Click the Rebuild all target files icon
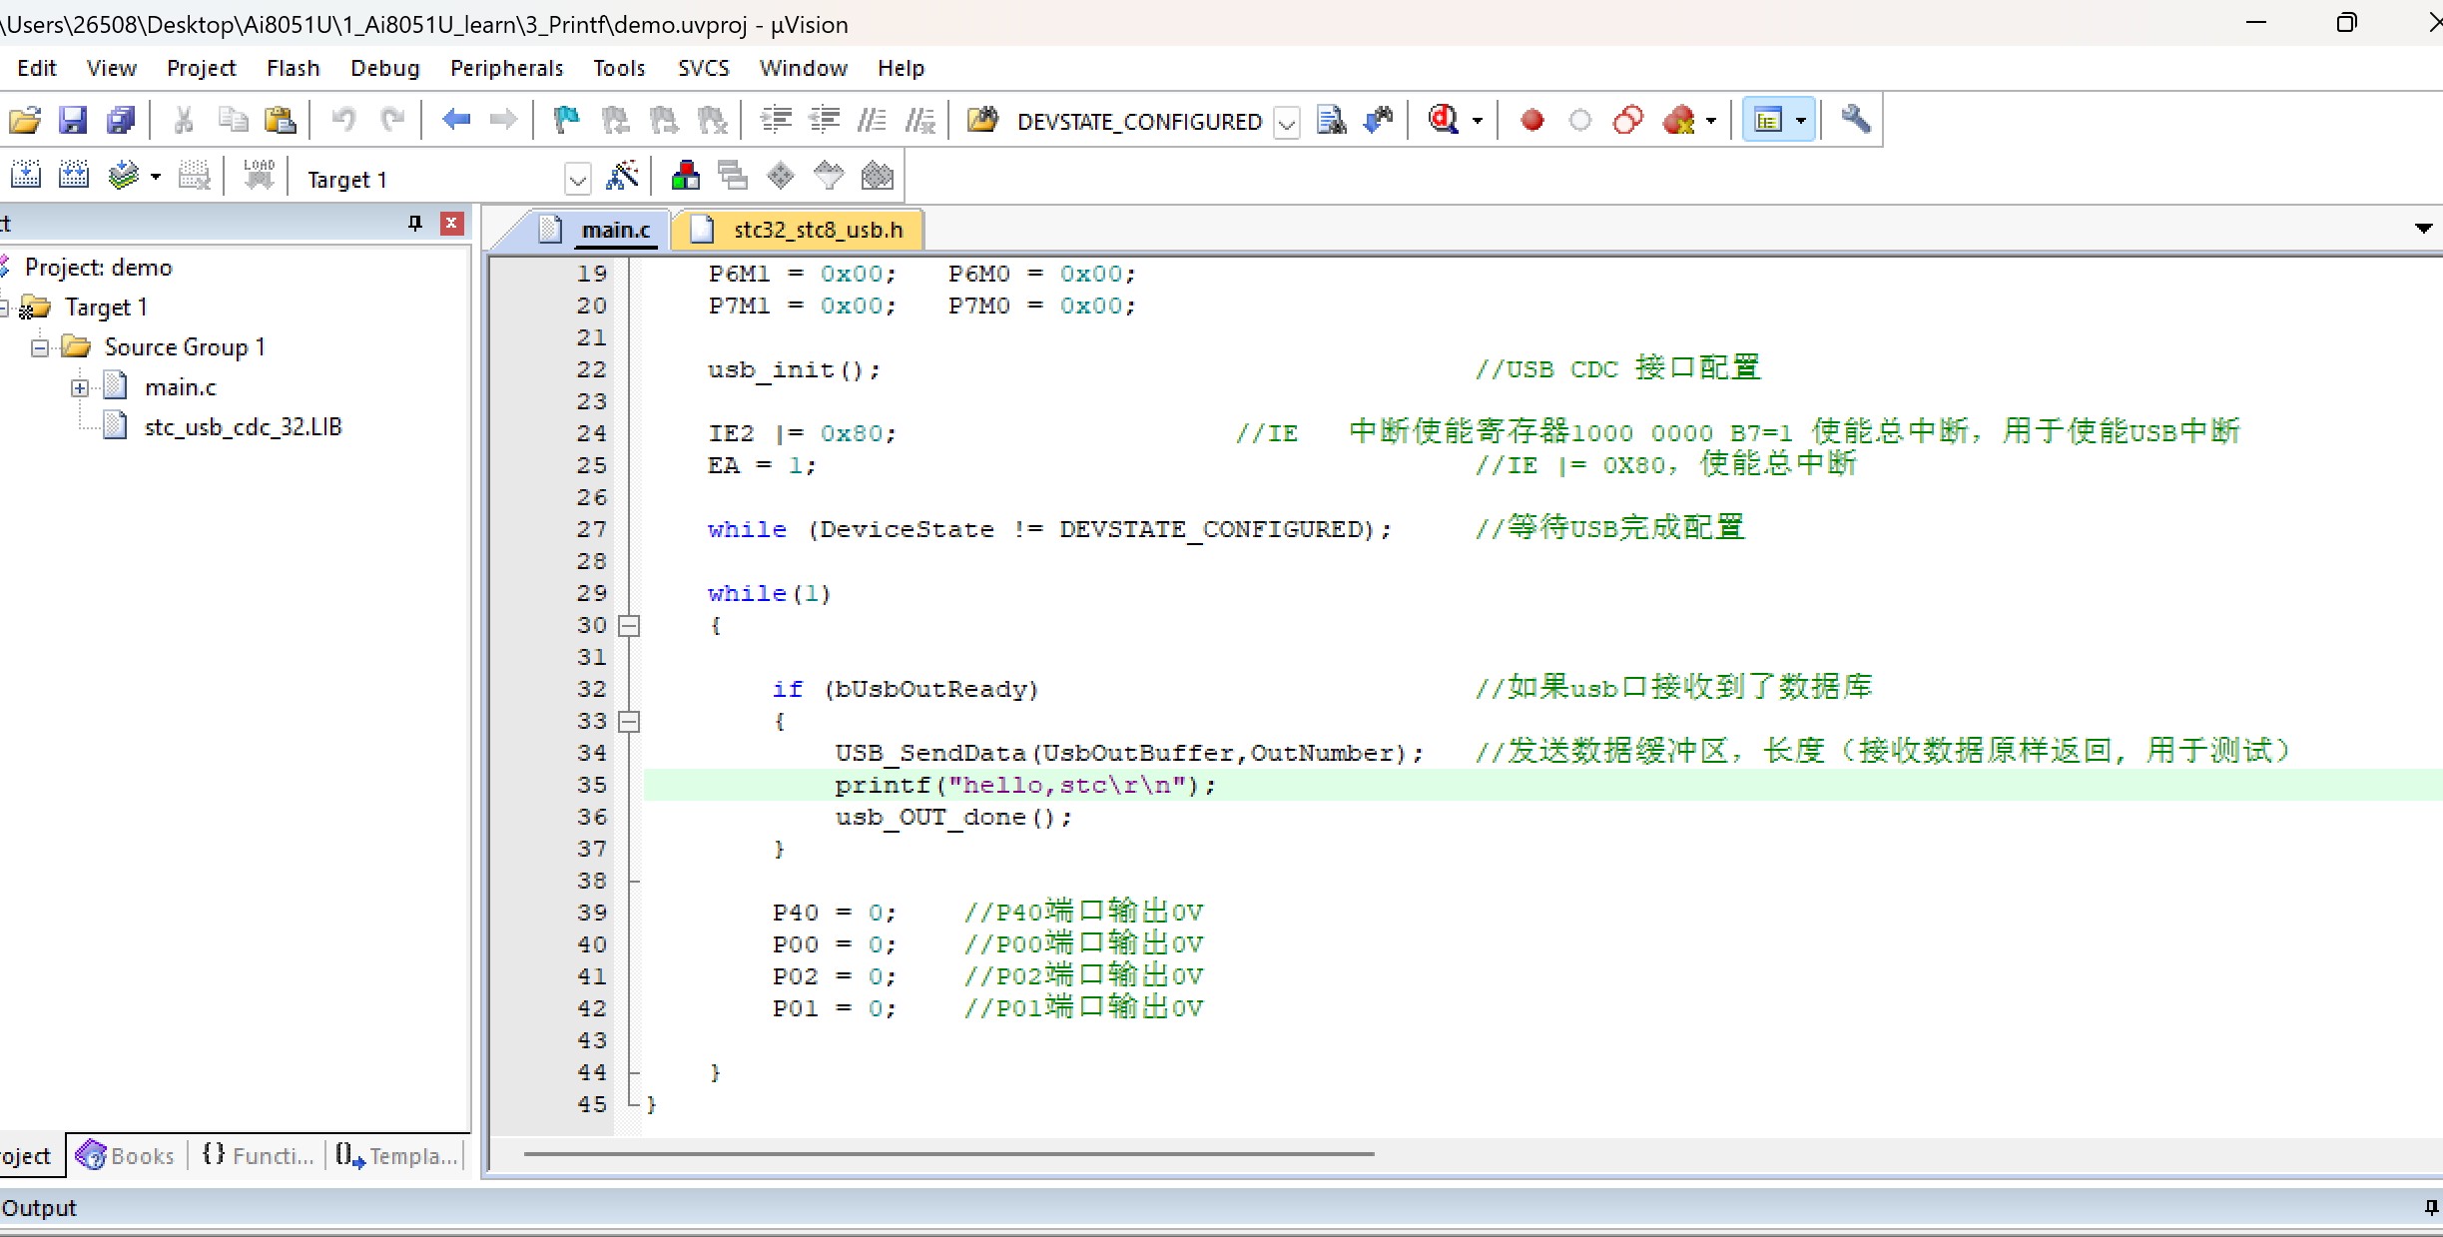Viewport: 2443px width, 1237px height. (74, 177)
